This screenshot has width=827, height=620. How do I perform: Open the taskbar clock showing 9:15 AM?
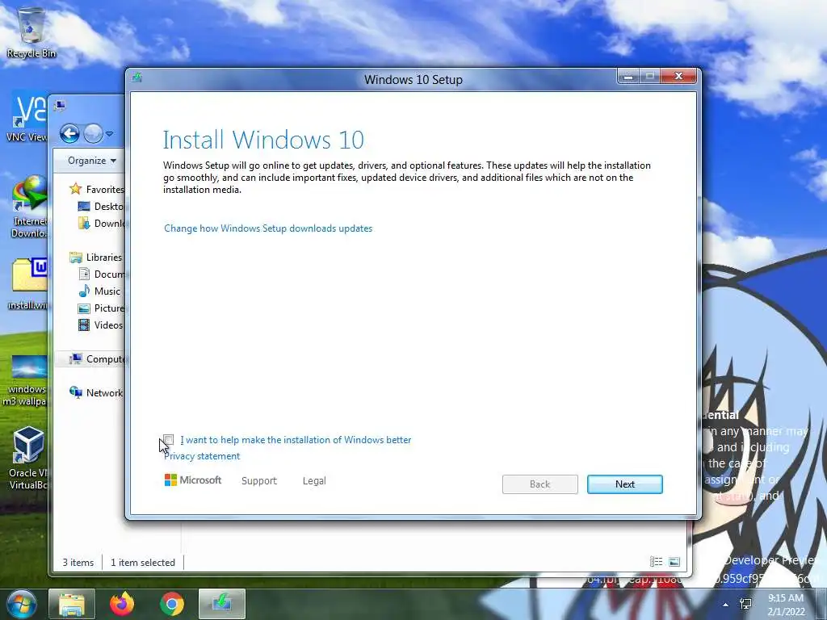point(786,605)
